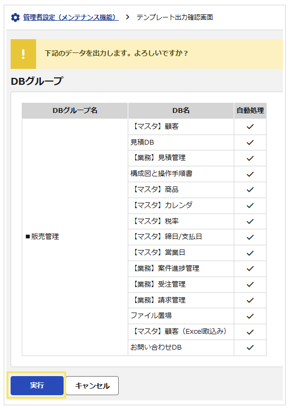Click the gear icon beside 管理者設定

pos(15,17)
